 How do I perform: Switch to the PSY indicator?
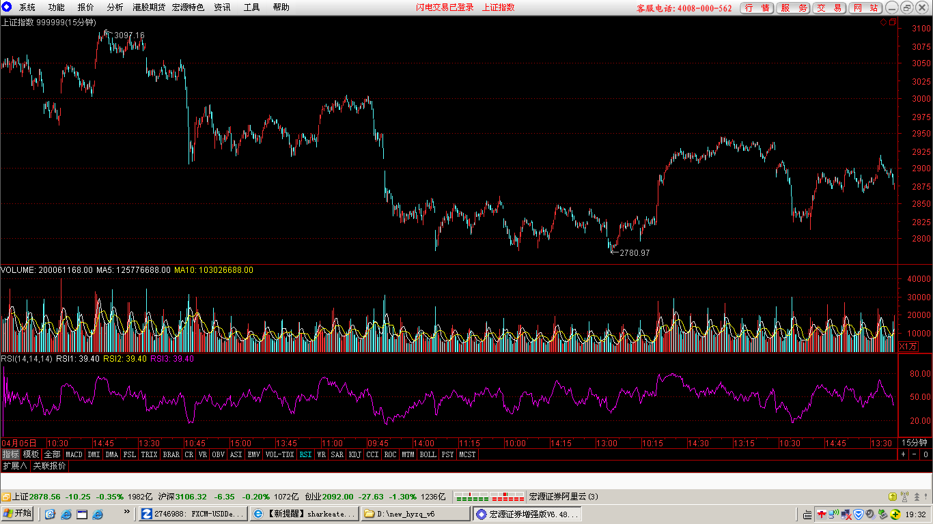pyautogui.click(x=447, y=454)
